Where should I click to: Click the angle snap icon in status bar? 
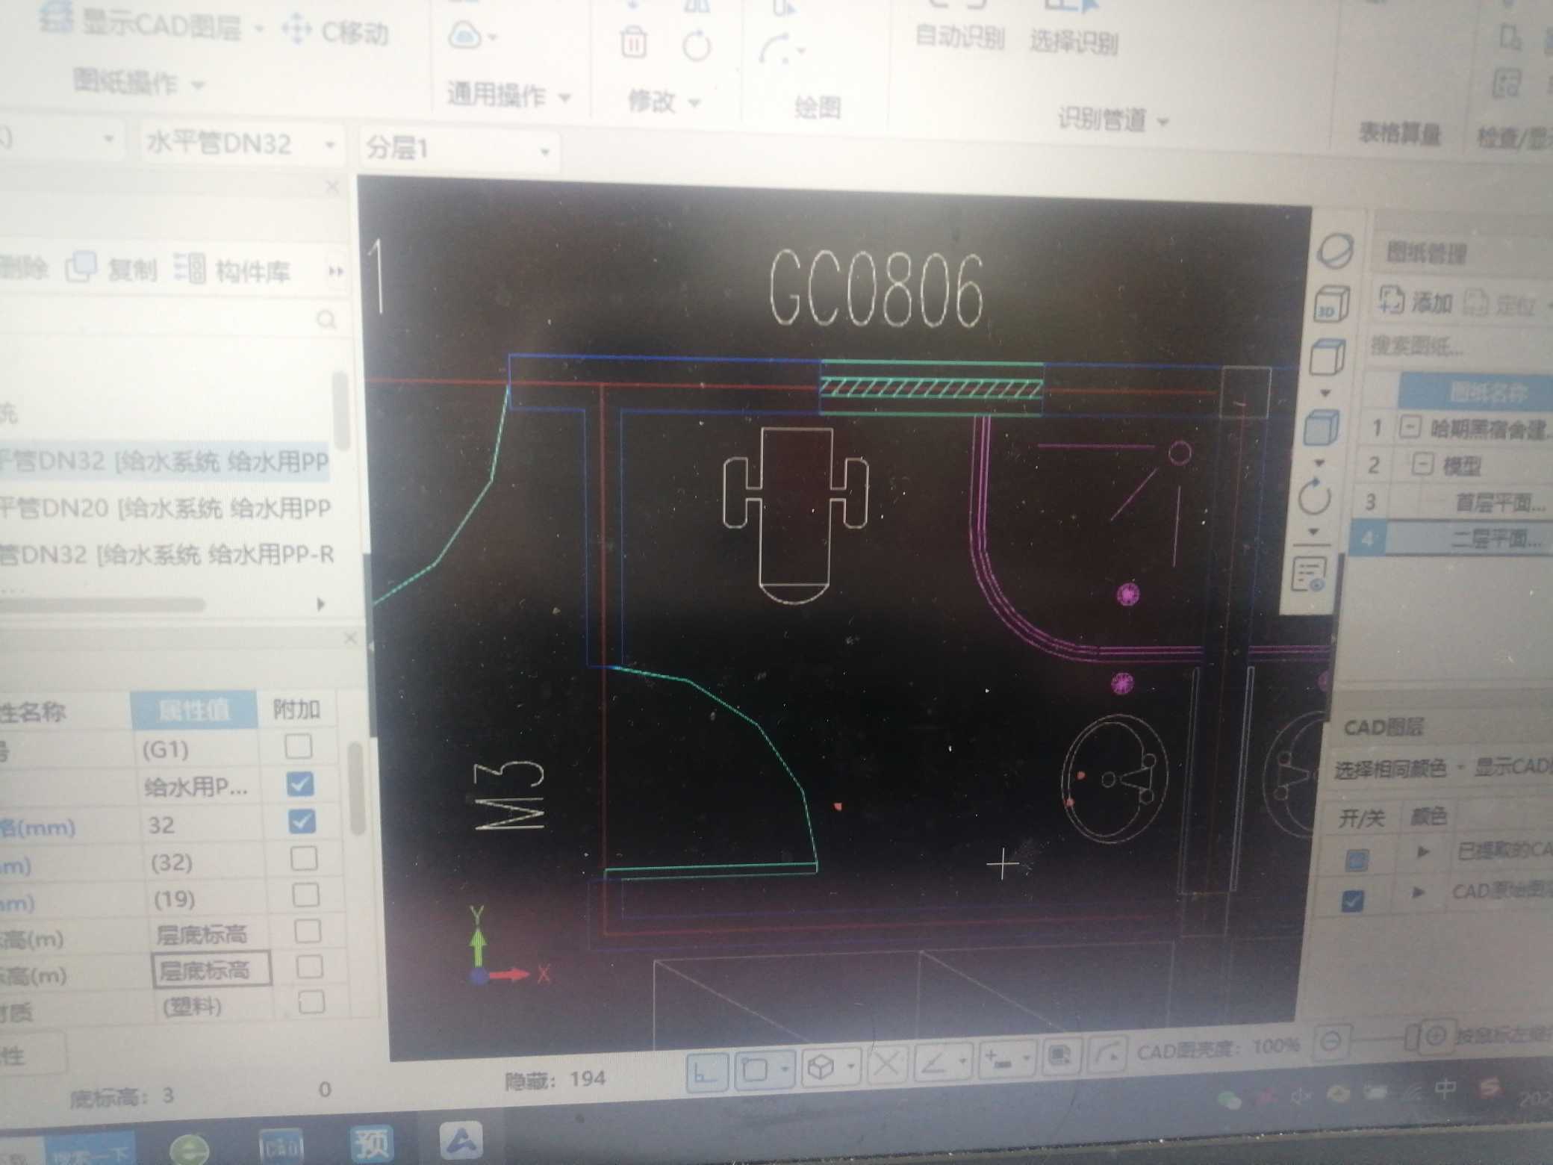pyautogui.click(x=935, y=1060)
